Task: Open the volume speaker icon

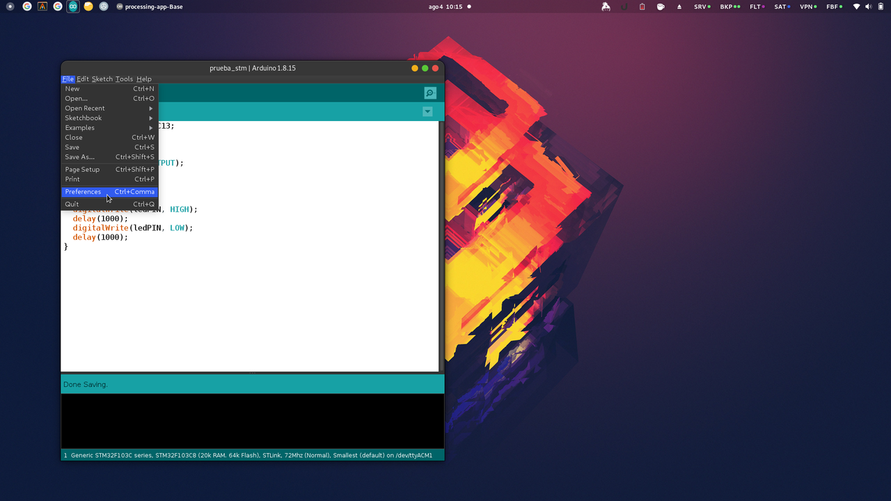Action: coord(869,6)
